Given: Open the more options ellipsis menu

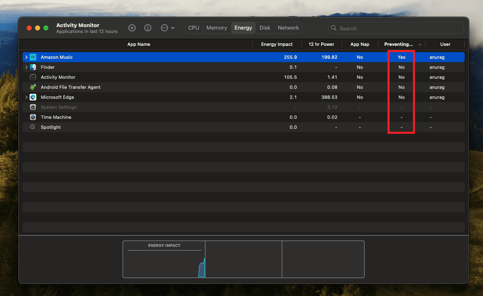Looking at the screenshot, I should click(168, 28).
